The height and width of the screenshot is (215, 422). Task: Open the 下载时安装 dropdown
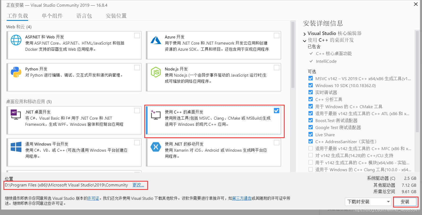[368, 202]
